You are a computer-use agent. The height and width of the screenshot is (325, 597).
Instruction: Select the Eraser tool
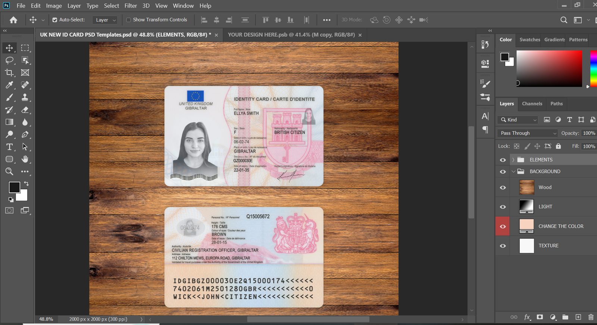click(25, 110)
